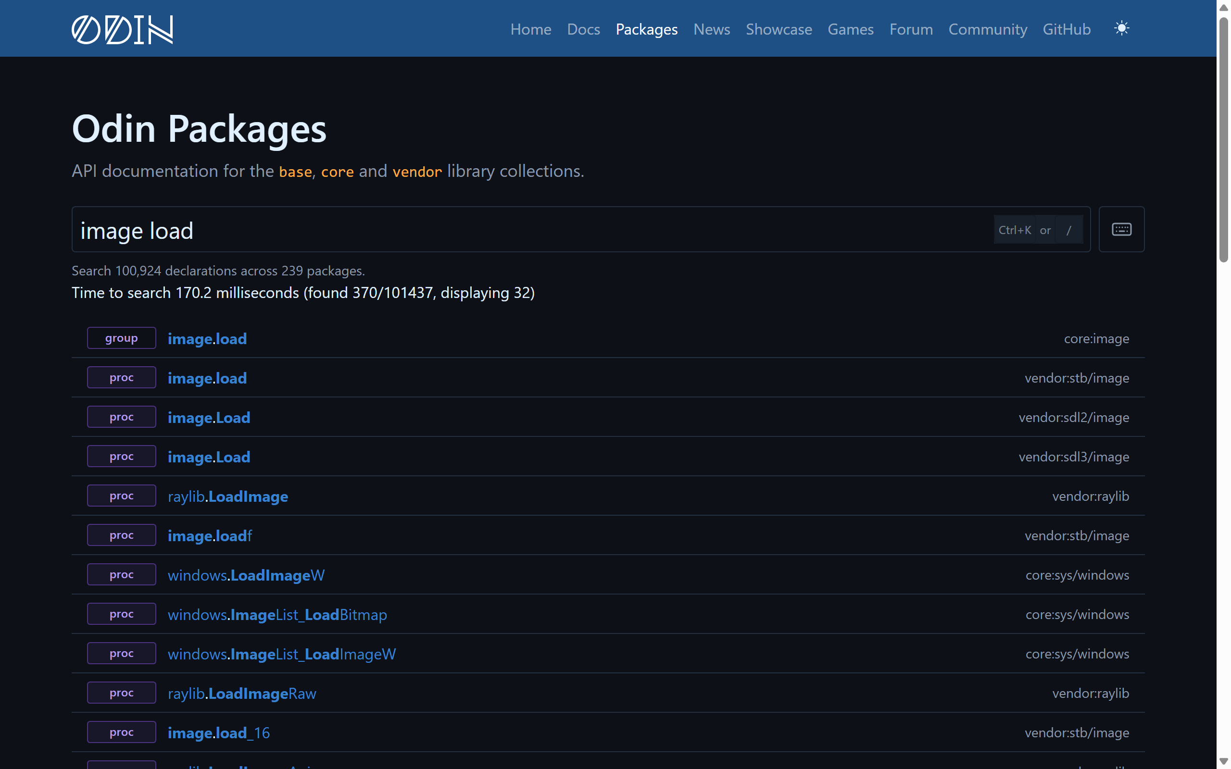Open the 'base' collection link
The width and height of the screenshot is (1231, 769).
point(295,172)
